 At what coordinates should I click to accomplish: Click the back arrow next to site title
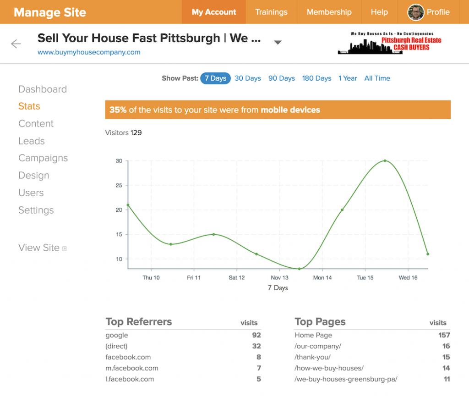click(16, 43)
